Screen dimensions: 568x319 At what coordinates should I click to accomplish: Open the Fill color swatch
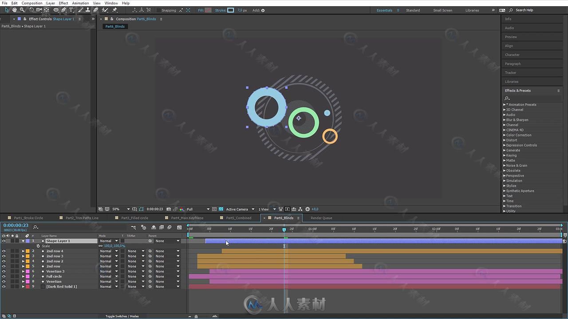point(208,10)
